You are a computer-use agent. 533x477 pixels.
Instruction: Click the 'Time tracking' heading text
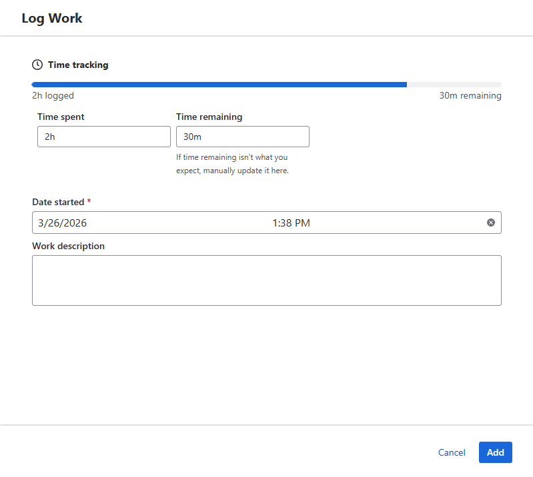coord(78,65)
